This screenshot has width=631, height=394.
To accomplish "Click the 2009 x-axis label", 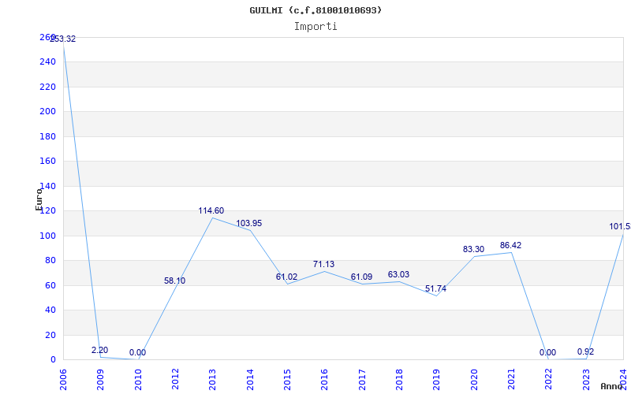I will tap(101, 379).
